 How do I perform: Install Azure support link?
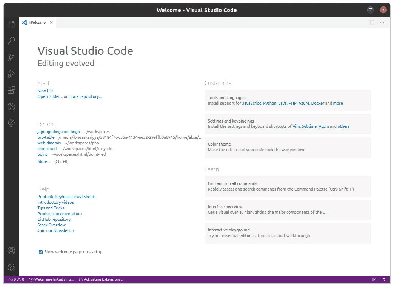304,103
